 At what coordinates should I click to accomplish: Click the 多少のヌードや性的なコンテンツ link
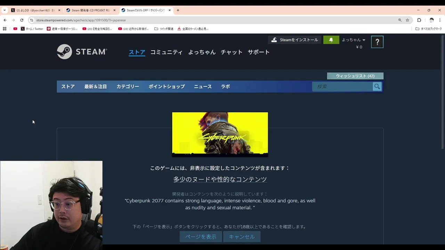click(220, 179)
